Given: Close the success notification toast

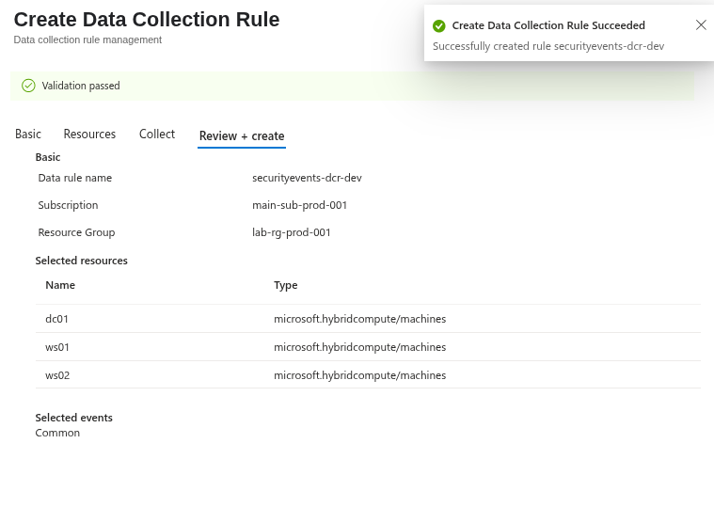Looking at the screenshot, I should (x=701, y=25).
